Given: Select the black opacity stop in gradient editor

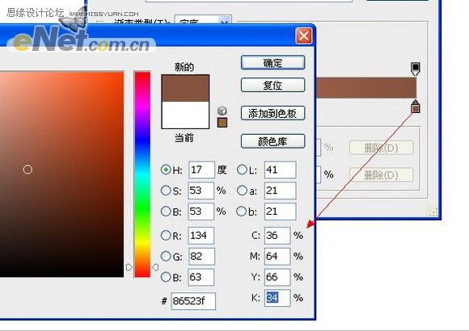Looking at the screenshot, I should point(416,69).
